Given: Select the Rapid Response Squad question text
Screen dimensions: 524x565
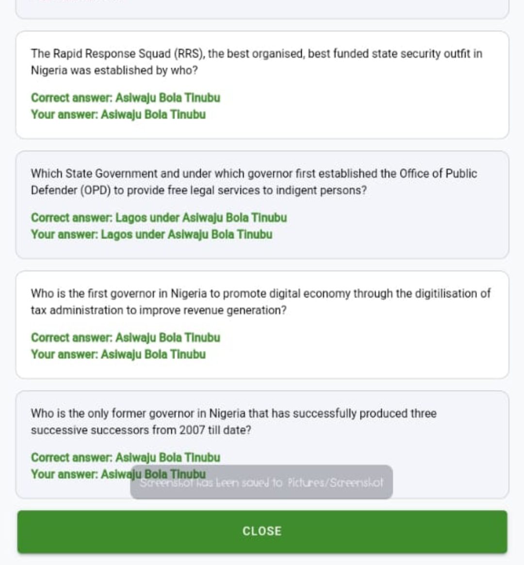Looking at the screenshot, I should [x=257, y=62].
